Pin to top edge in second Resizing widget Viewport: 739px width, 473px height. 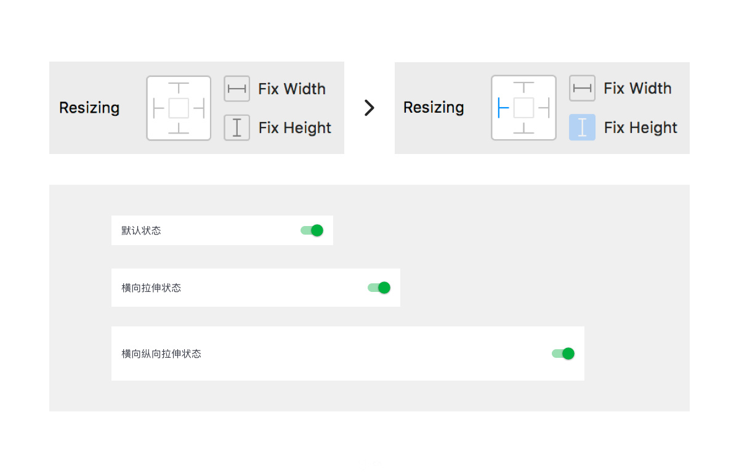coord(523,87)
